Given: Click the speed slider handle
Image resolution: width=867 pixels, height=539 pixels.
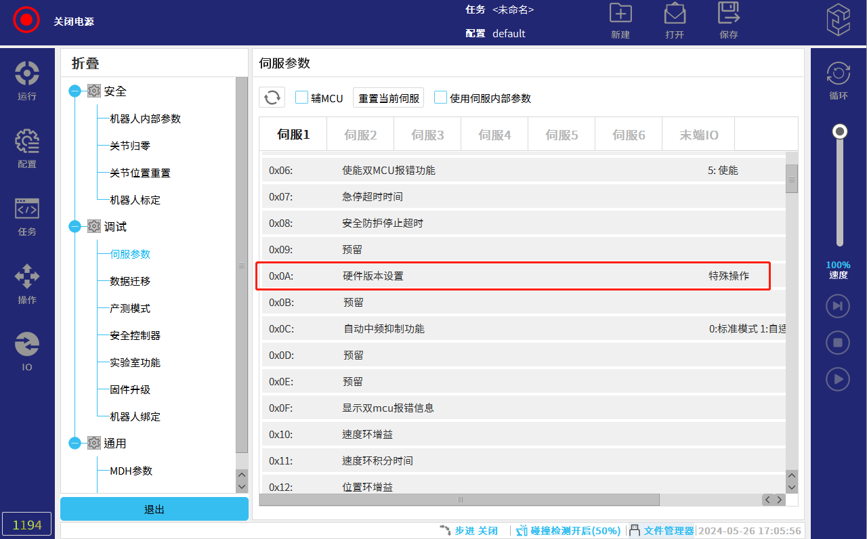Looking at the screenshot, I should (x=840, y=131).
